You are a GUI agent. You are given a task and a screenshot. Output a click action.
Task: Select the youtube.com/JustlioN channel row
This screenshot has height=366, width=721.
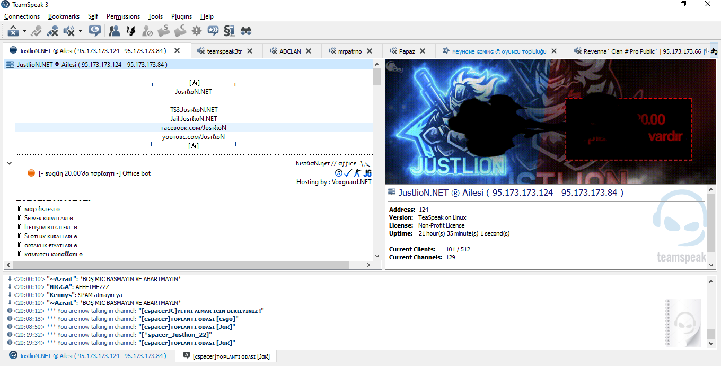[194, 137]
